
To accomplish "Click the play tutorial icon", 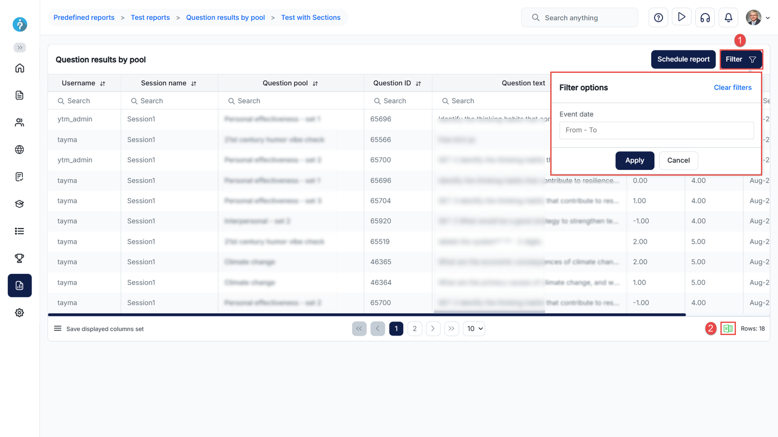I will pos(681,17).
